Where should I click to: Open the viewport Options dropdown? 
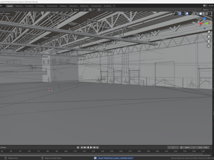point(206,10)
